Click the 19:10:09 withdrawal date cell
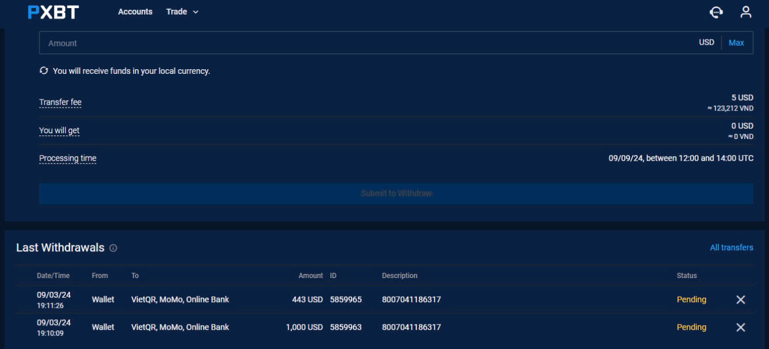769x349 pixels. coord(53,327)
